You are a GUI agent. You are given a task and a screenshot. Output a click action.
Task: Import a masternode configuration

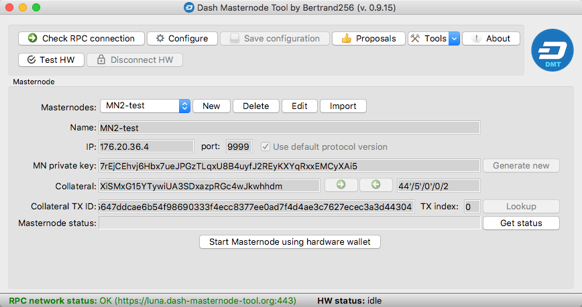point(343,106)
